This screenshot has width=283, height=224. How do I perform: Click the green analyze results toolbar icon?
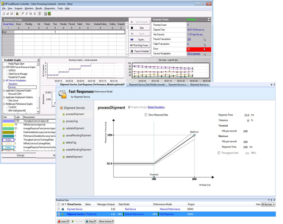coord(49,14)
